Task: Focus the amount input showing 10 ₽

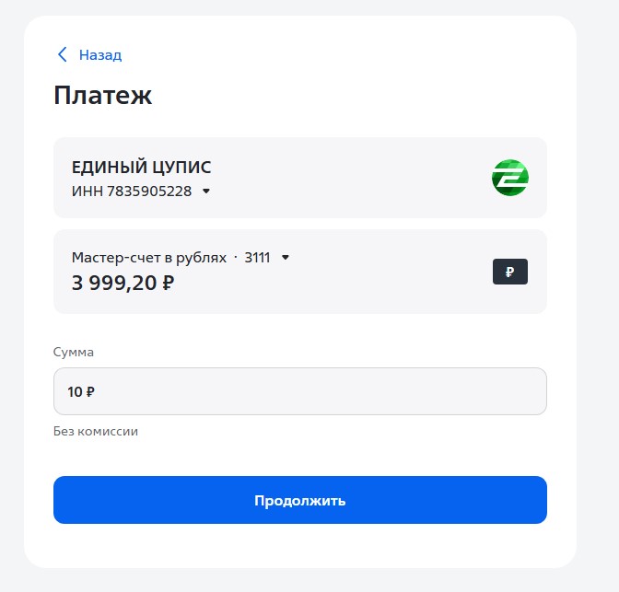Action: pyautogui.click(x=299, y=391)
